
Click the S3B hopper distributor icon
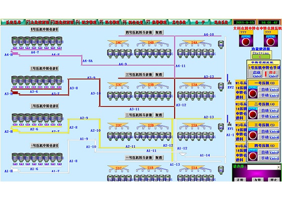(x=151, y=85)
